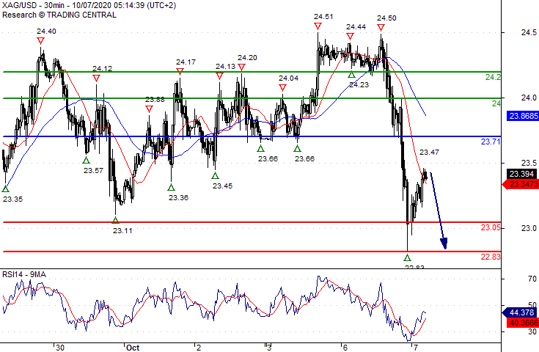Select the green triangle above the 23.45 label

(215, 176)
